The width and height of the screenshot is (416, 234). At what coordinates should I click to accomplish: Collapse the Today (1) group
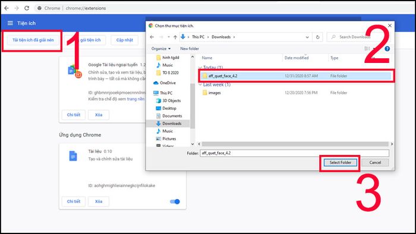pyautogui.click(x=200, y=68)
